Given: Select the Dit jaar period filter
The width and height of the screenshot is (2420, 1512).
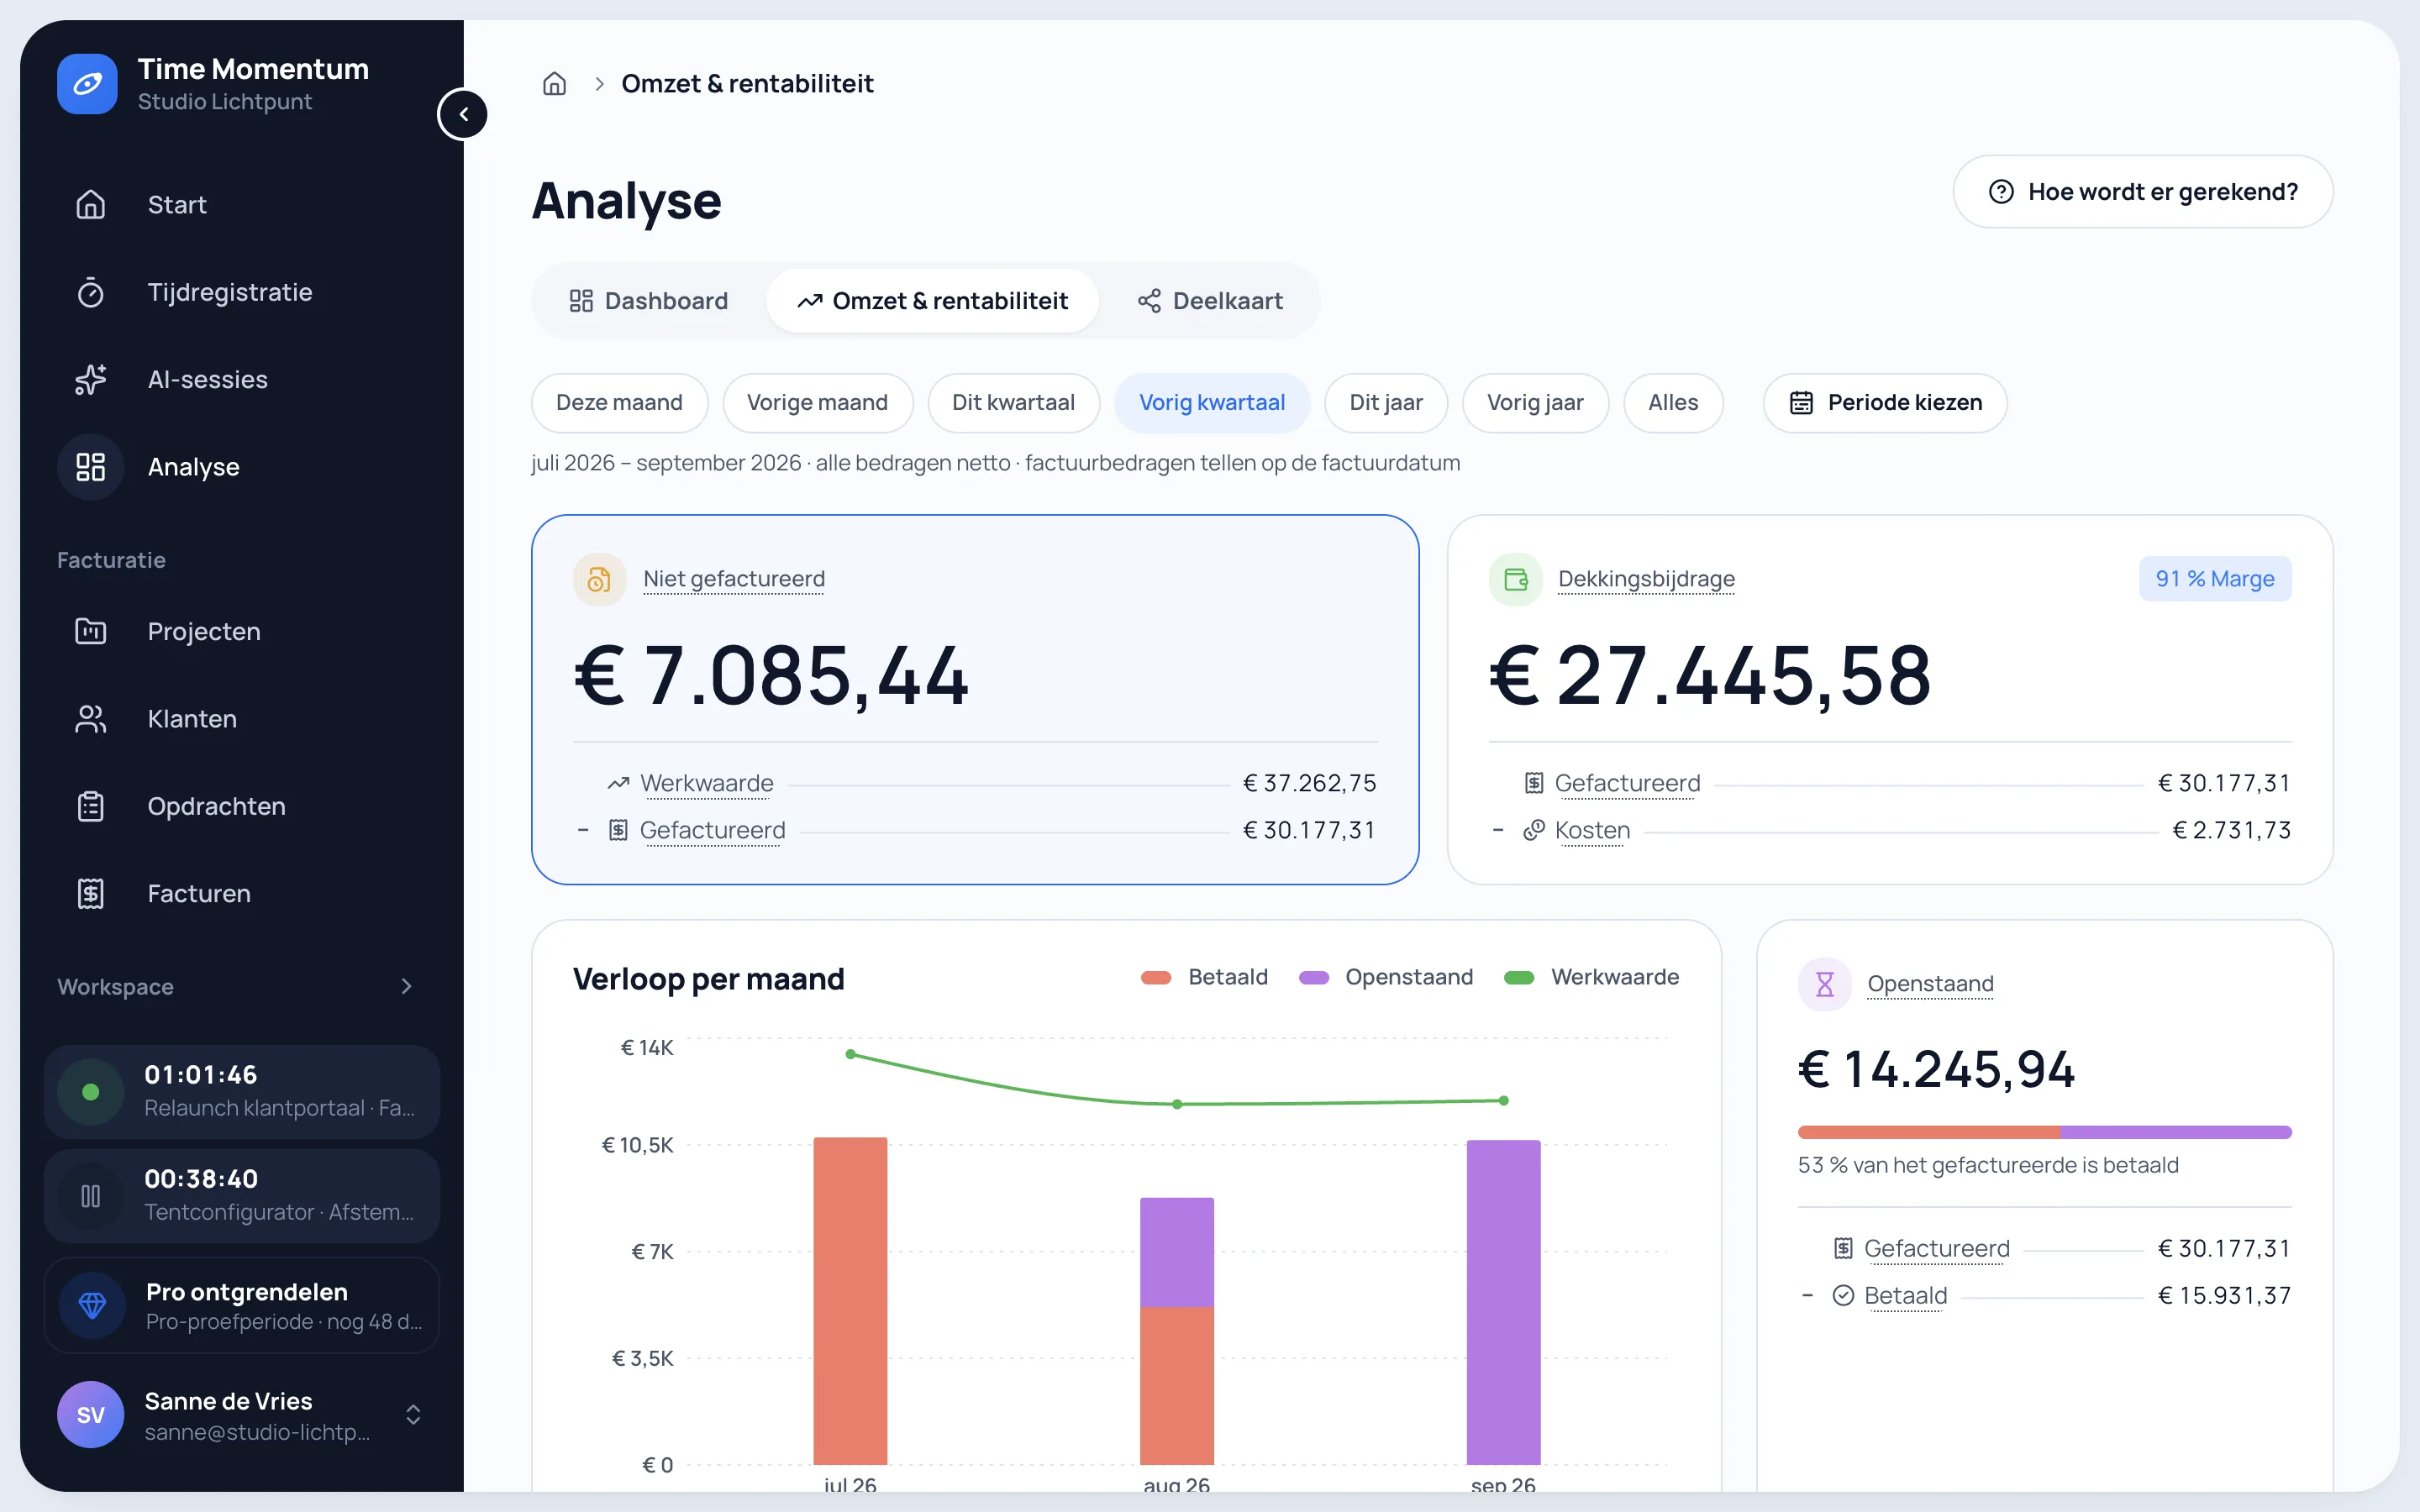Looking at the screenshot, I should tap(1385, 402).
